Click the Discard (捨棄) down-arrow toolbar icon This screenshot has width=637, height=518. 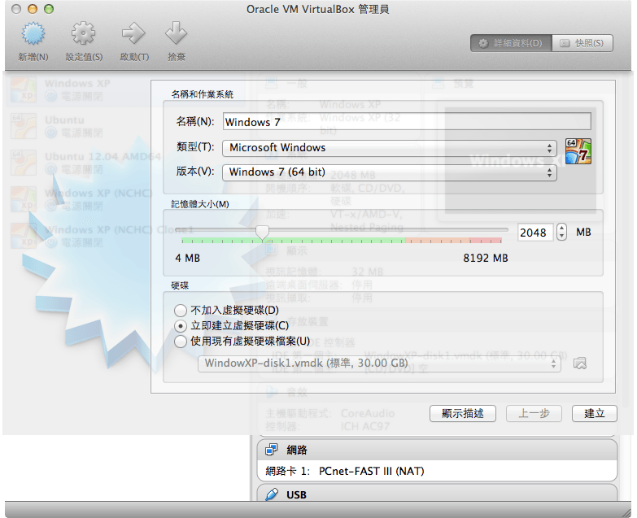click(176, 33)
